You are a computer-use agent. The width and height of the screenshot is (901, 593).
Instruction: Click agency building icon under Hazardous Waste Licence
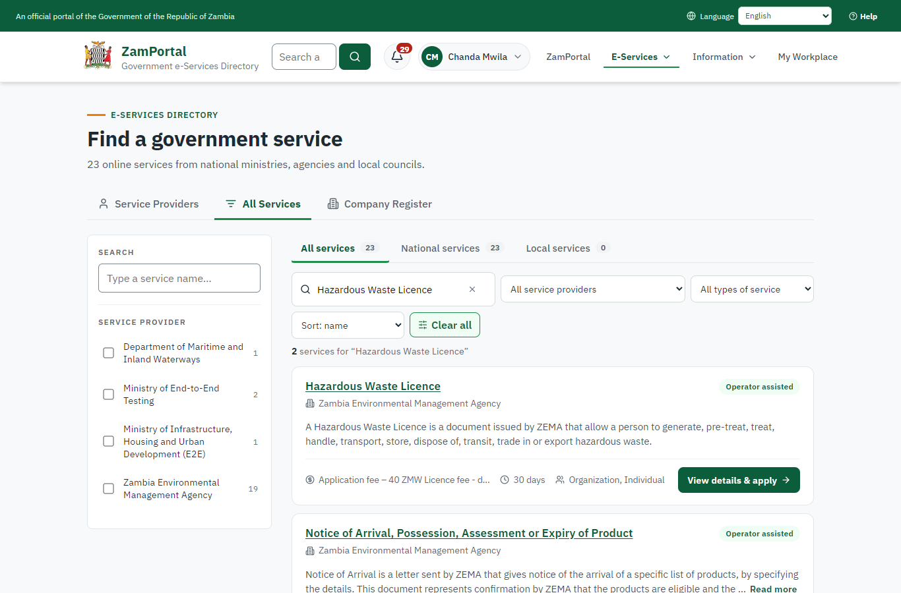pyautogui.click(x=310, y=404)
